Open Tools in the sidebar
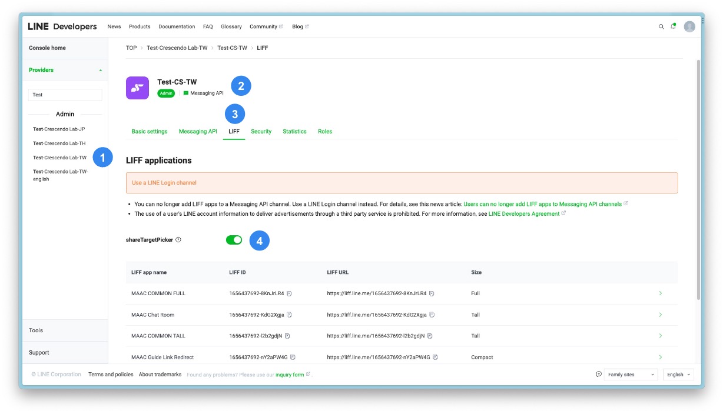 pyautogui.click(x=36, y=330)
